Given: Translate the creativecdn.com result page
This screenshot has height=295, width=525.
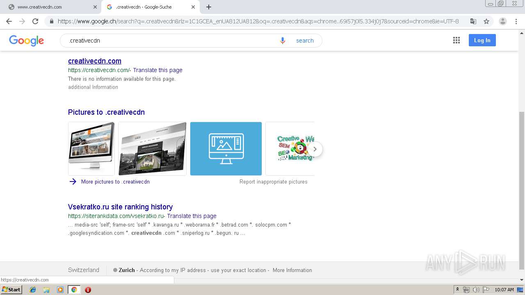Looking at the screenshot, I should click(x=158, y=70).
